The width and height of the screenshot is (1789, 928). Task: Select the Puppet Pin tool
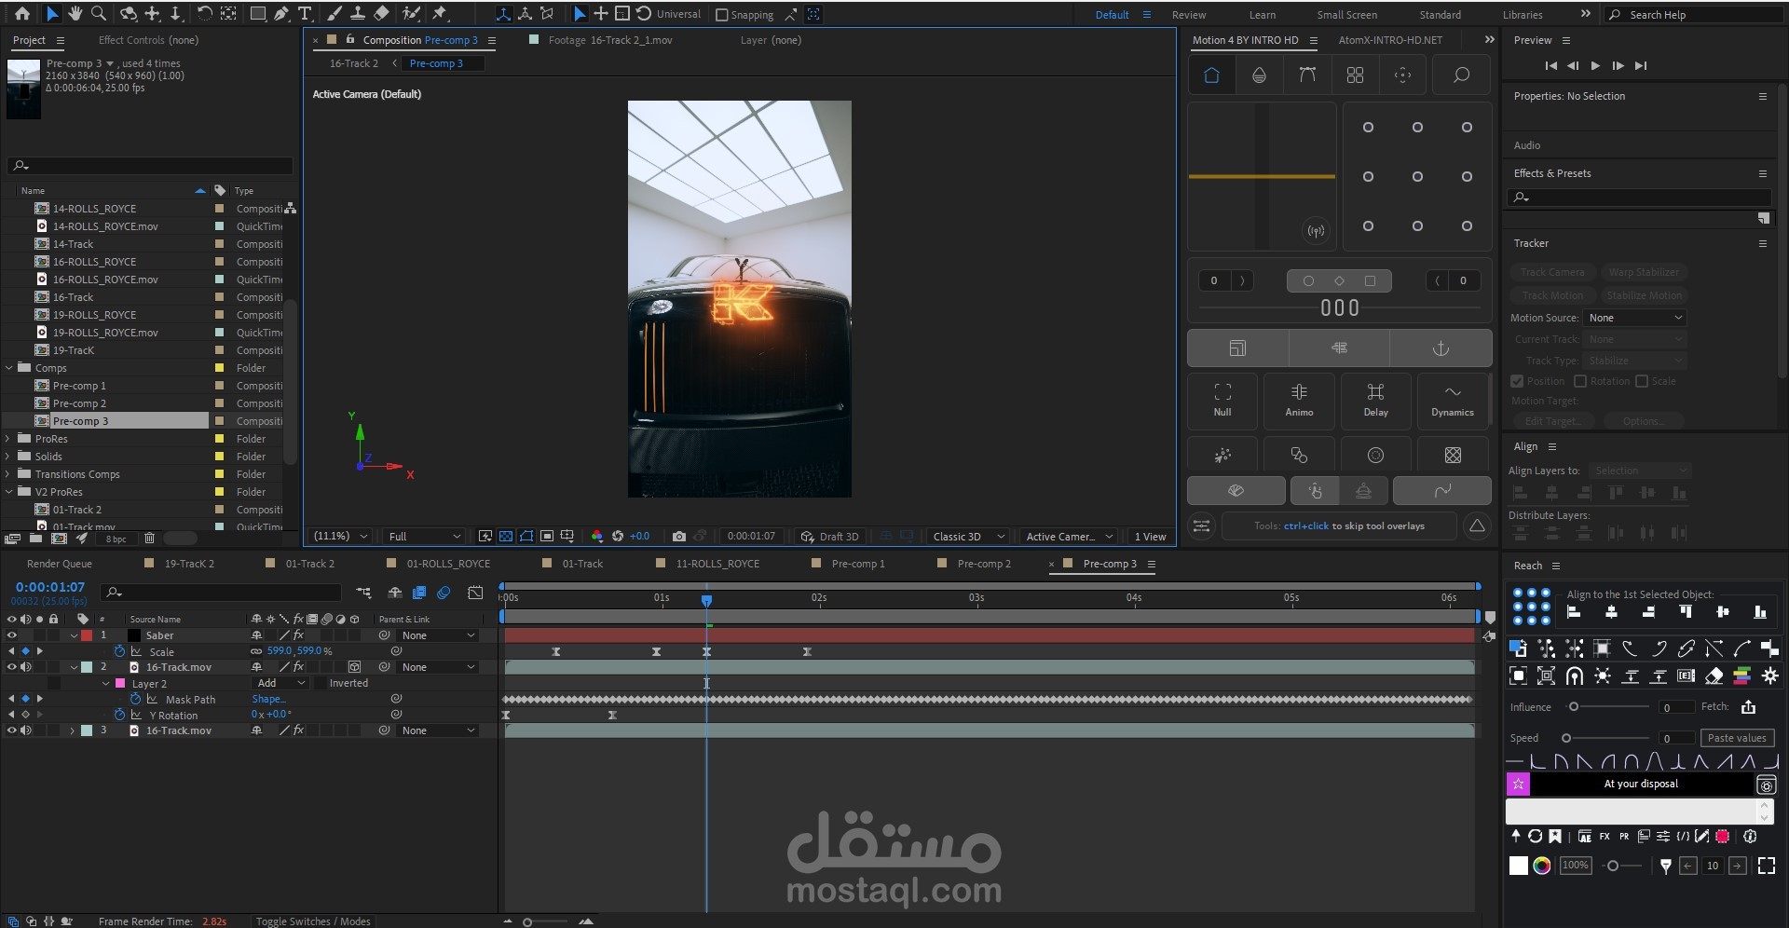440,14
